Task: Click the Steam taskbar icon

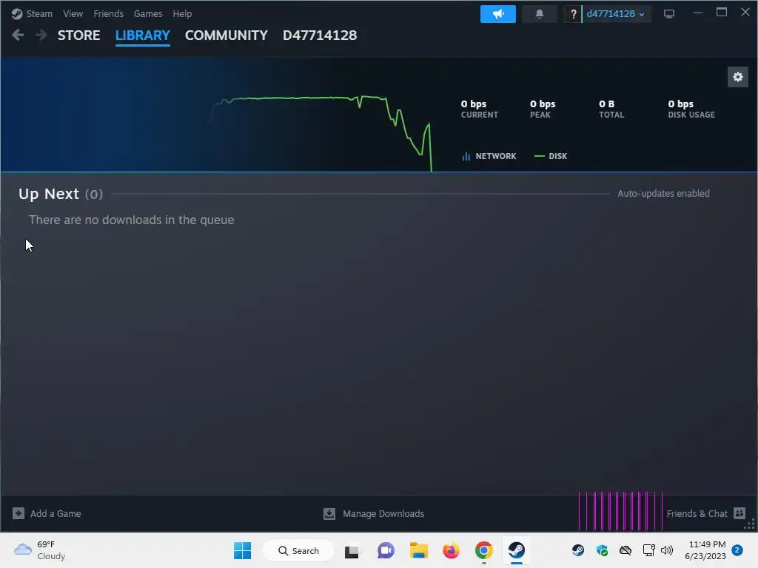Action: pos(516,550)
